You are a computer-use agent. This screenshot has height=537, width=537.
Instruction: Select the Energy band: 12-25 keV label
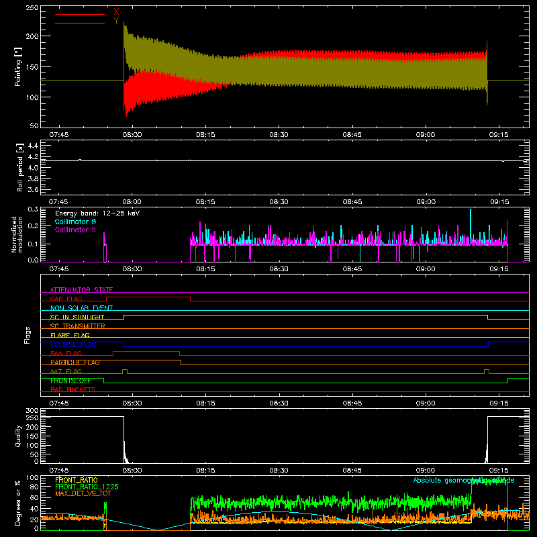(x=97, y=213)
